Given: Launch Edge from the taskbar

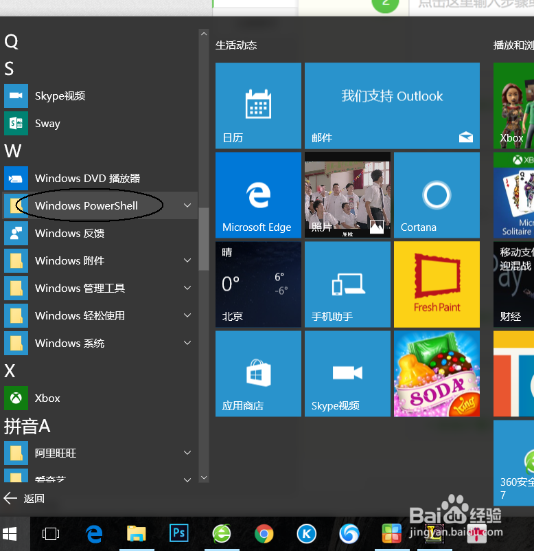Looking at the screenshot, I should click(x=94, y=534).
